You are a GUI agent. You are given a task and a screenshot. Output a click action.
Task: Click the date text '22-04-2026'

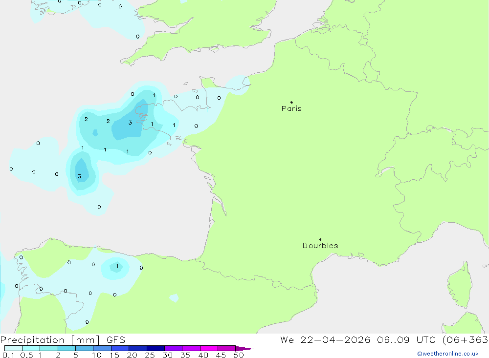[335, 340]
